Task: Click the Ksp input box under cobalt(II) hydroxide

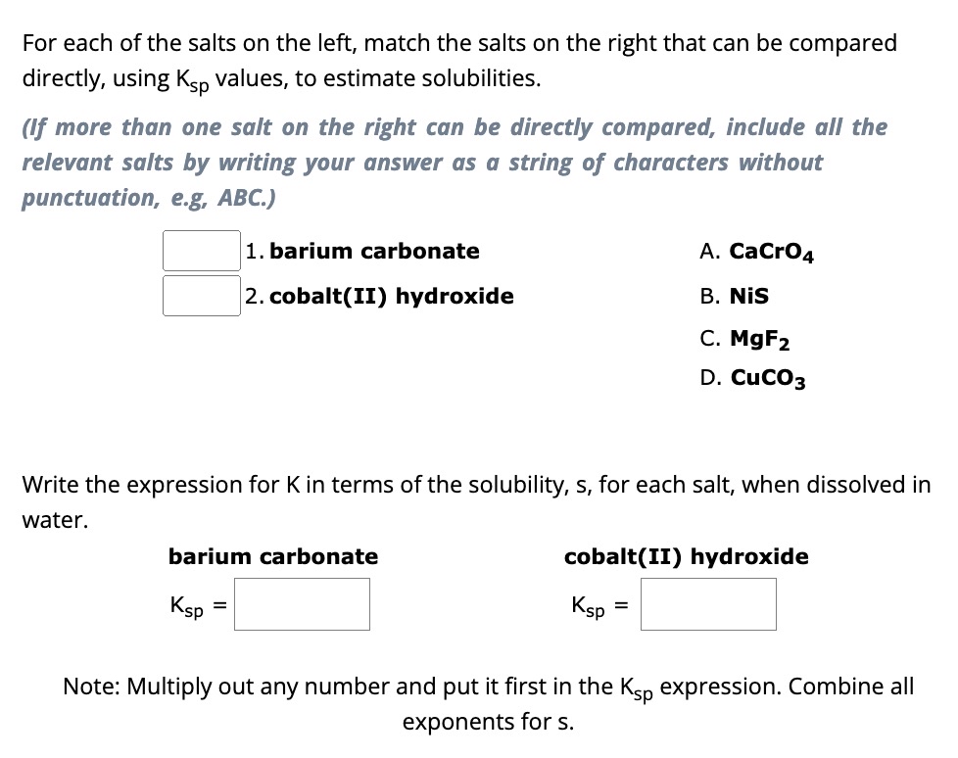Action: pyautogui.click(x=708, y=604)
